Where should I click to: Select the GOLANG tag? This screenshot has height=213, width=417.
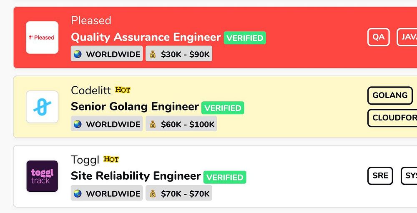390,95
